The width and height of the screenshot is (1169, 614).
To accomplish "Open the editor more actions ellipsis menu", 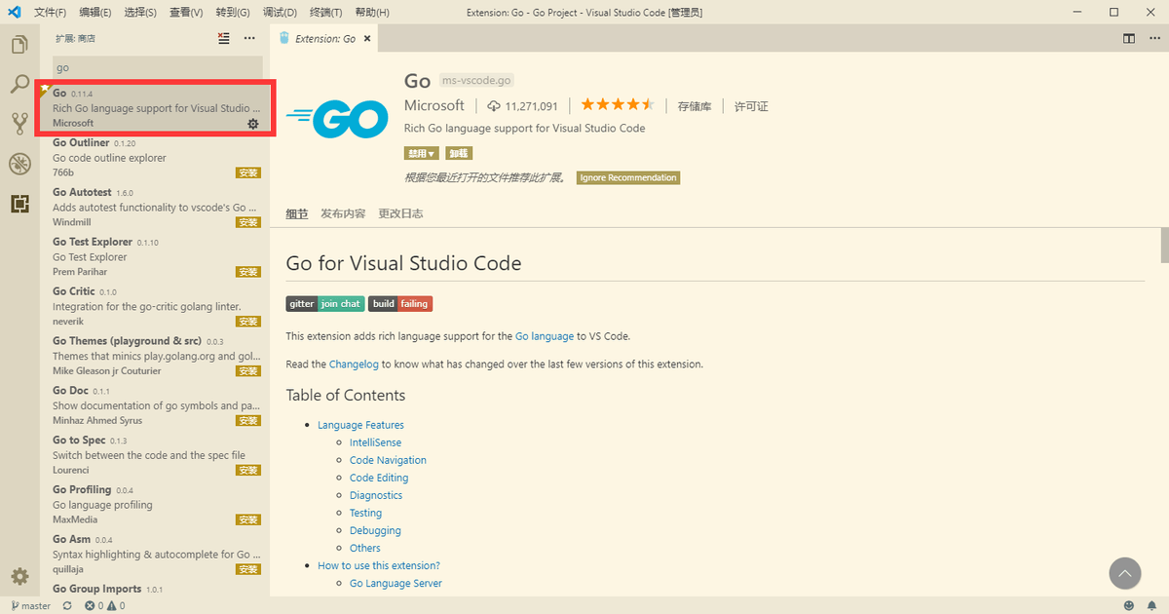I will click(x=1152, y=39).
